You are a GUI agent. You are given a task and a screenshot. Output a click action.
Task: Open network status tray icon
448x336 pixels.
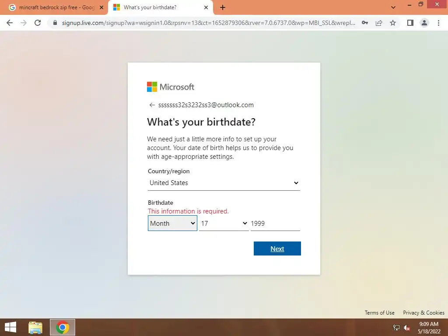point(396,327)
